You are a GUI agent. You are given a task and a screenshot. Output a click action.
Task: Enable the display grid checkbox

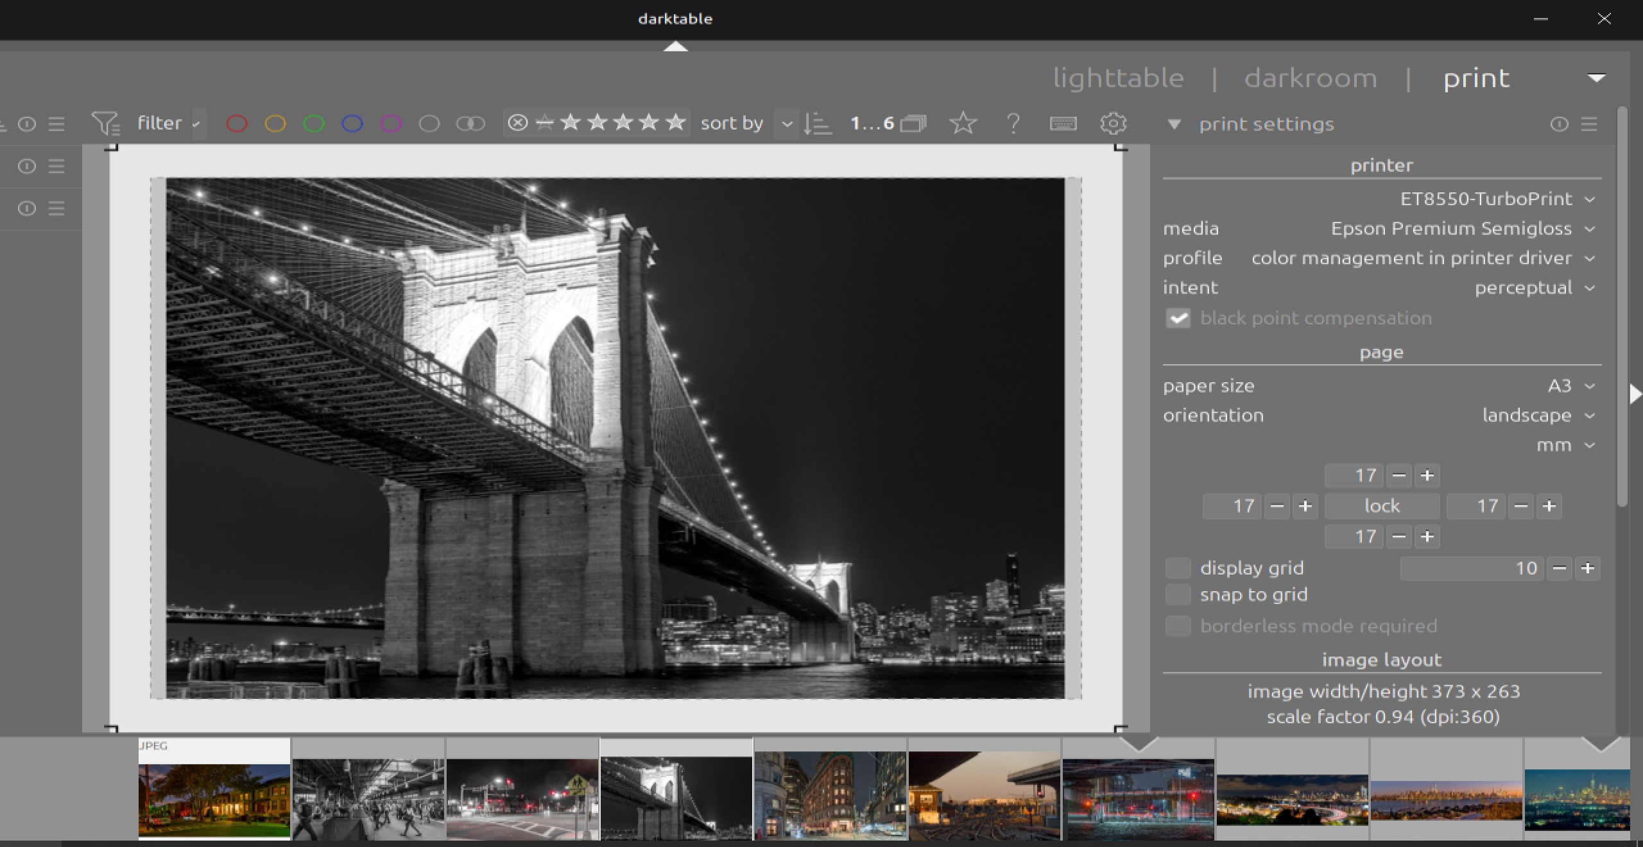[x=1178, y=568]
